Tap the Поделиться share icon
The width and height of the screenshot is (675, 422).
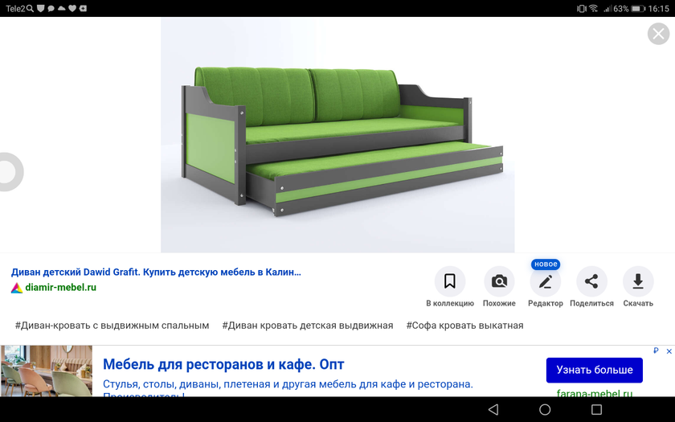click(x=591, y=281)
